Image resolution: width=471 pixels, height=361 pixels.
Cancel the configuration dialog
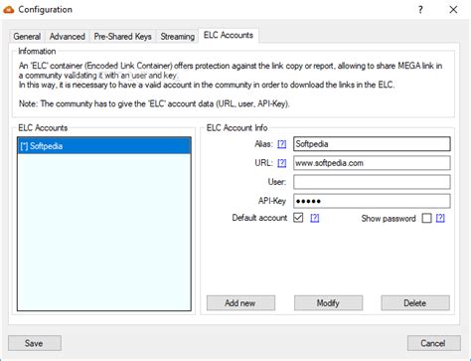(x=433, y=343)
